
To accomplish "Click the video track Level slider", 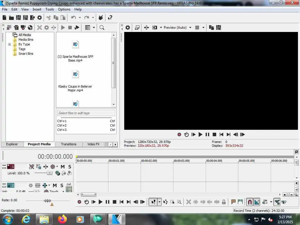I will point(49,173).
